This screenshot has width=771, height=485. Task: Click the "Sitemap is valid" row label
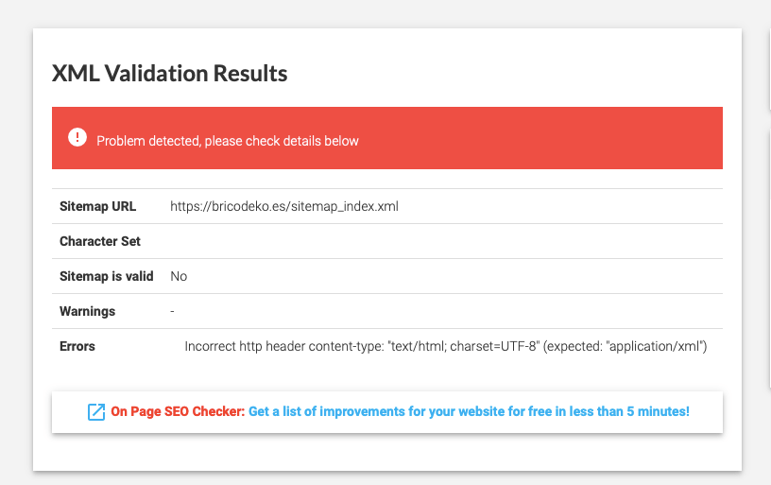point(106,276)
